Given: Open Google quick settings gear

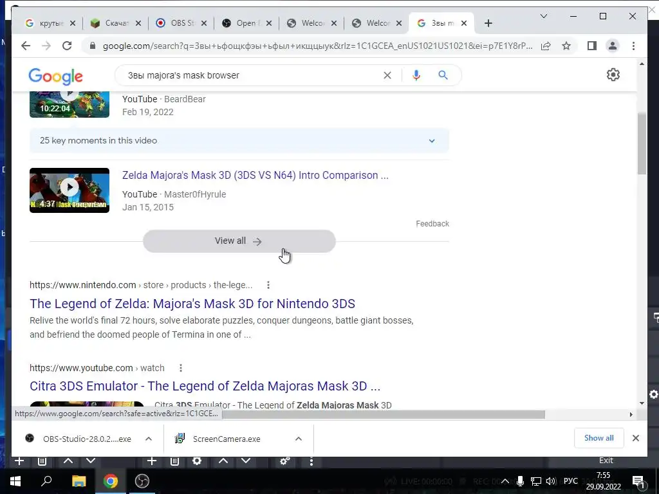Looking at the screenshot, I should click(x=613, y=75).
